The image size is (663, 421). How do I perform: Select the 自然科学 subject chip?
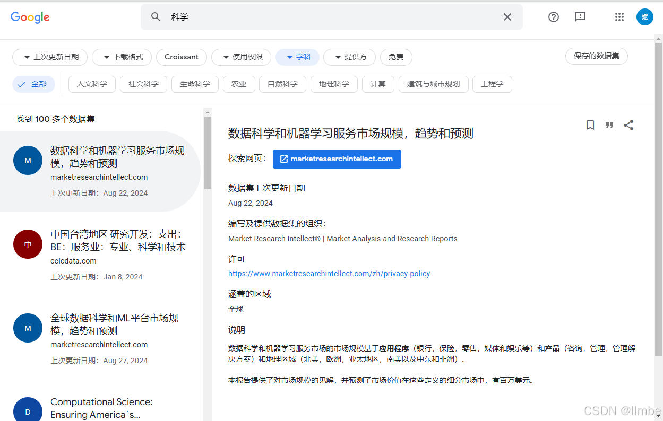pos(282,84)
